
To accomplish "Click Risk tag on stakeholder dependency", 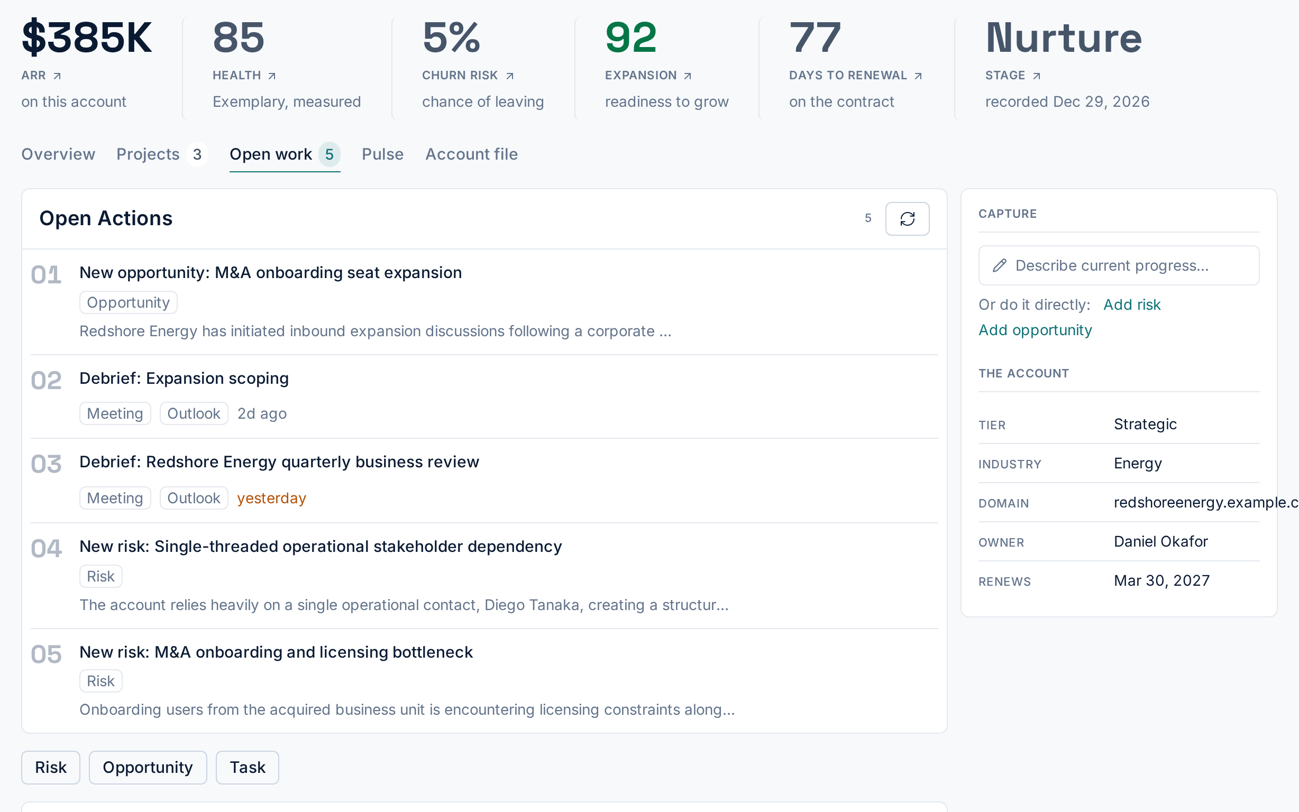I will pos(100,576).
